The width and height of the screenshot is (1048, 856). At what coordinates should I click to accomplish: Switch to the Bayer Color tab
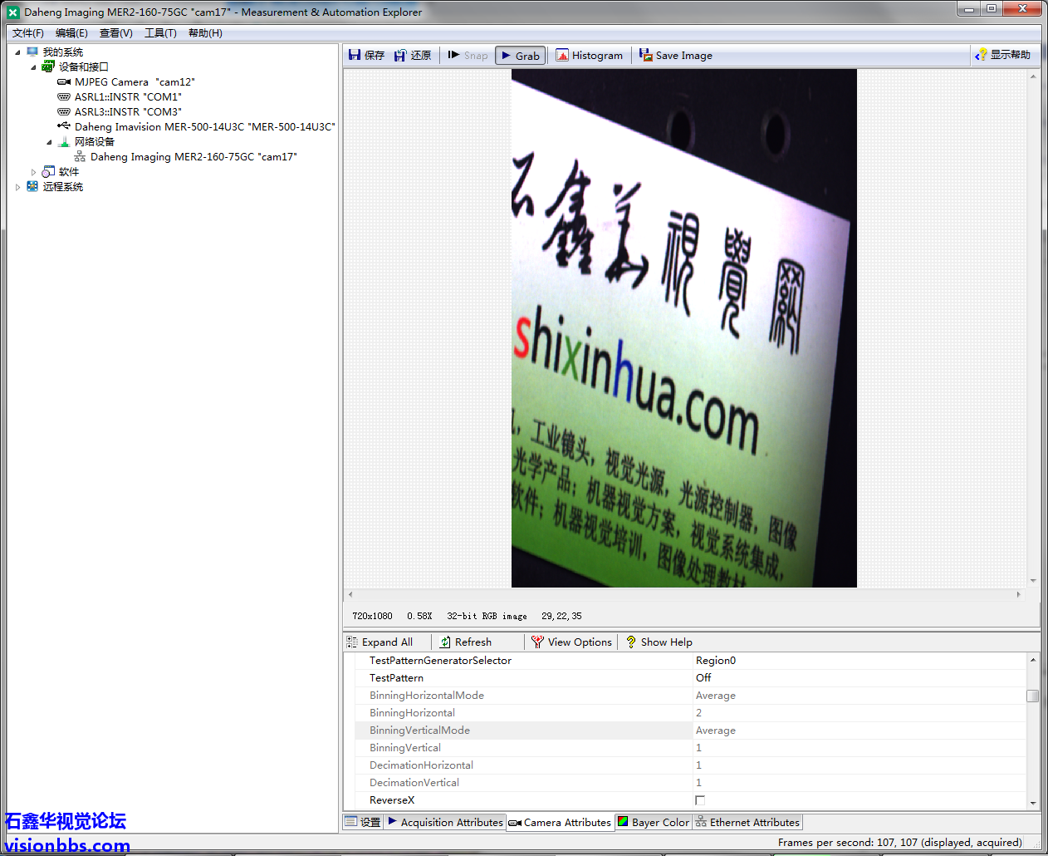click(x=654, y=823)
